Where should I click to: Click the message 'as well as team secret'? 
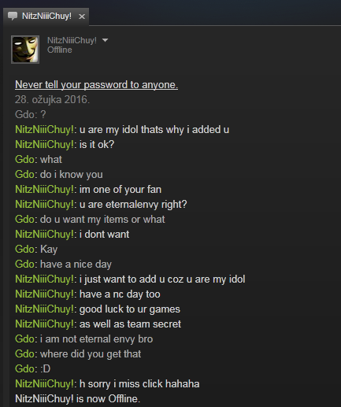pyautogui.click(x=130, y=324)
